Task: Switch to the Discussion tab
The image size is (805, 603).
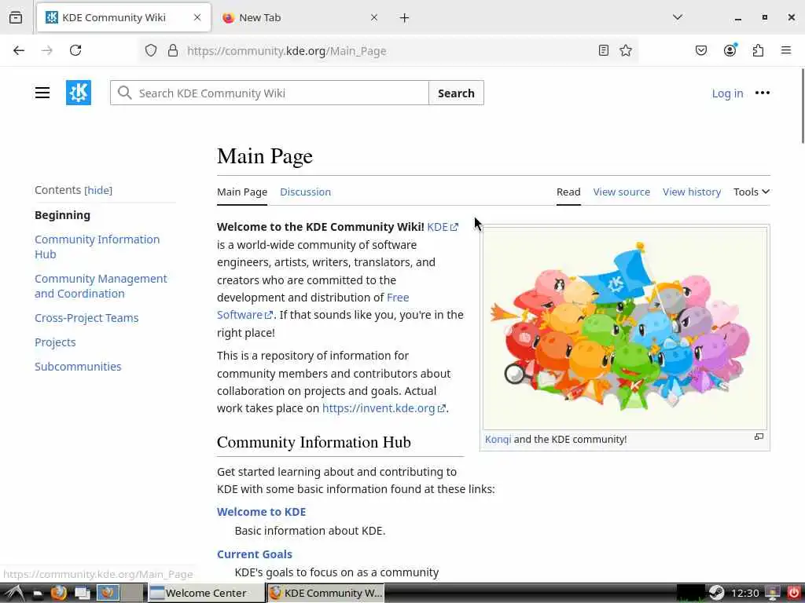Action: [x=305, y=192]
